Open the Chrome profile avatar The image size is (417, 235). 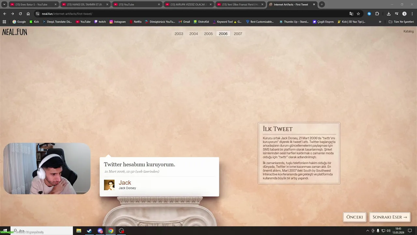[404, 14]
